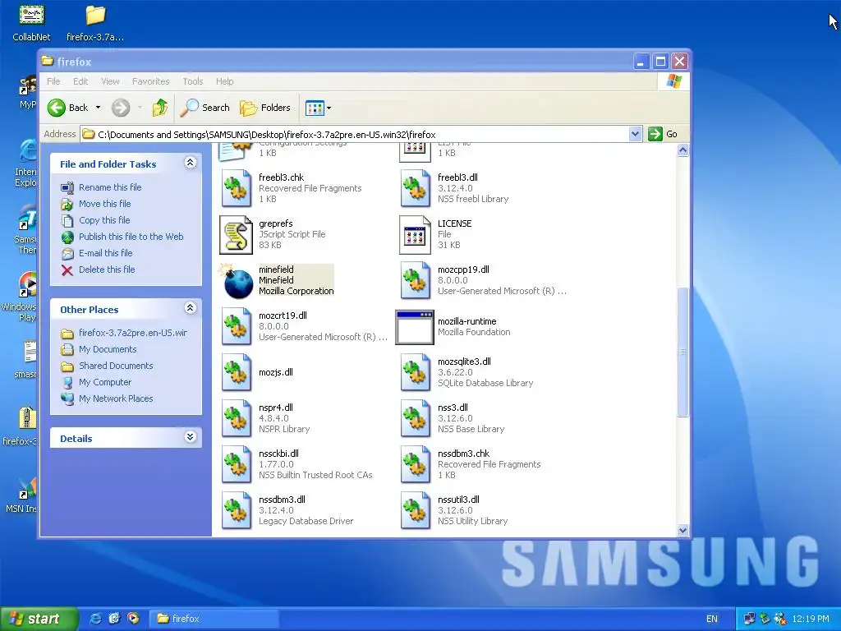This screenshot has height=631, width=841.
Task: Select the nssdbm3.dll file icon
Action: 236,511
